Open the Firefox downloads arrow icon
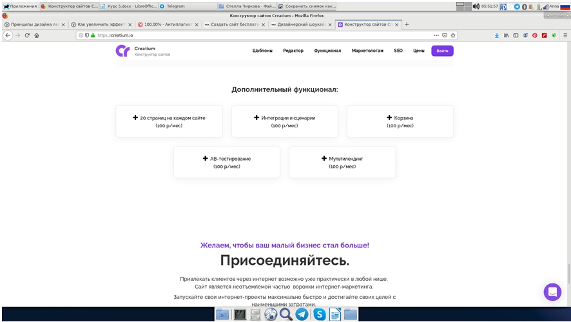The height and width of the screenshot is (322, 571). click(x=496, y=35)
